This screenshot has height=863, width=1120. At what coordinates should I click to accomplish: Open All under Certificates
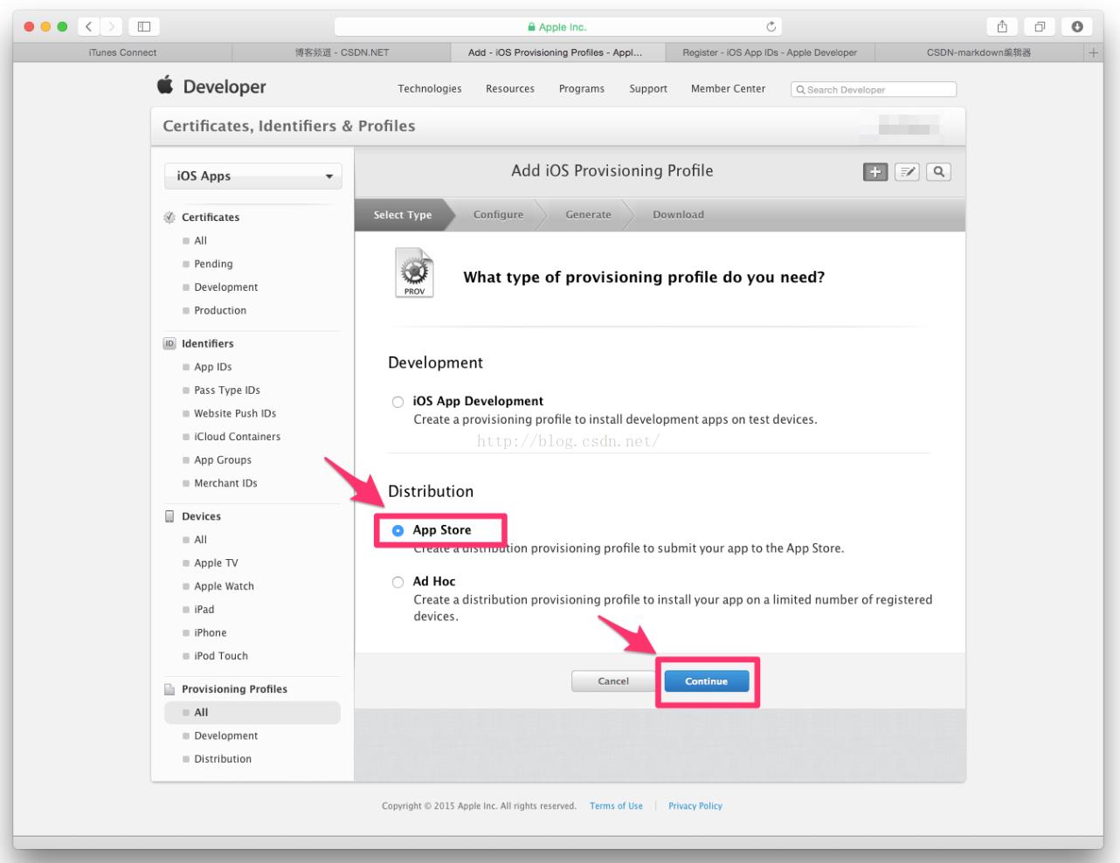(x=201, y=241)
